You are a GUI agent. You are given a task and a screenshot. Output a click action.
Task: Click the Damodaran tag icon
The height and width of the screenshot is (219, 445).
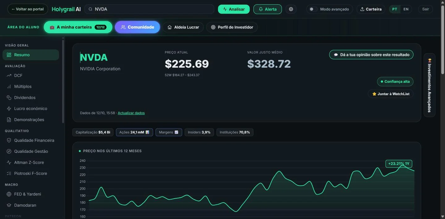(x=9, y=205)
